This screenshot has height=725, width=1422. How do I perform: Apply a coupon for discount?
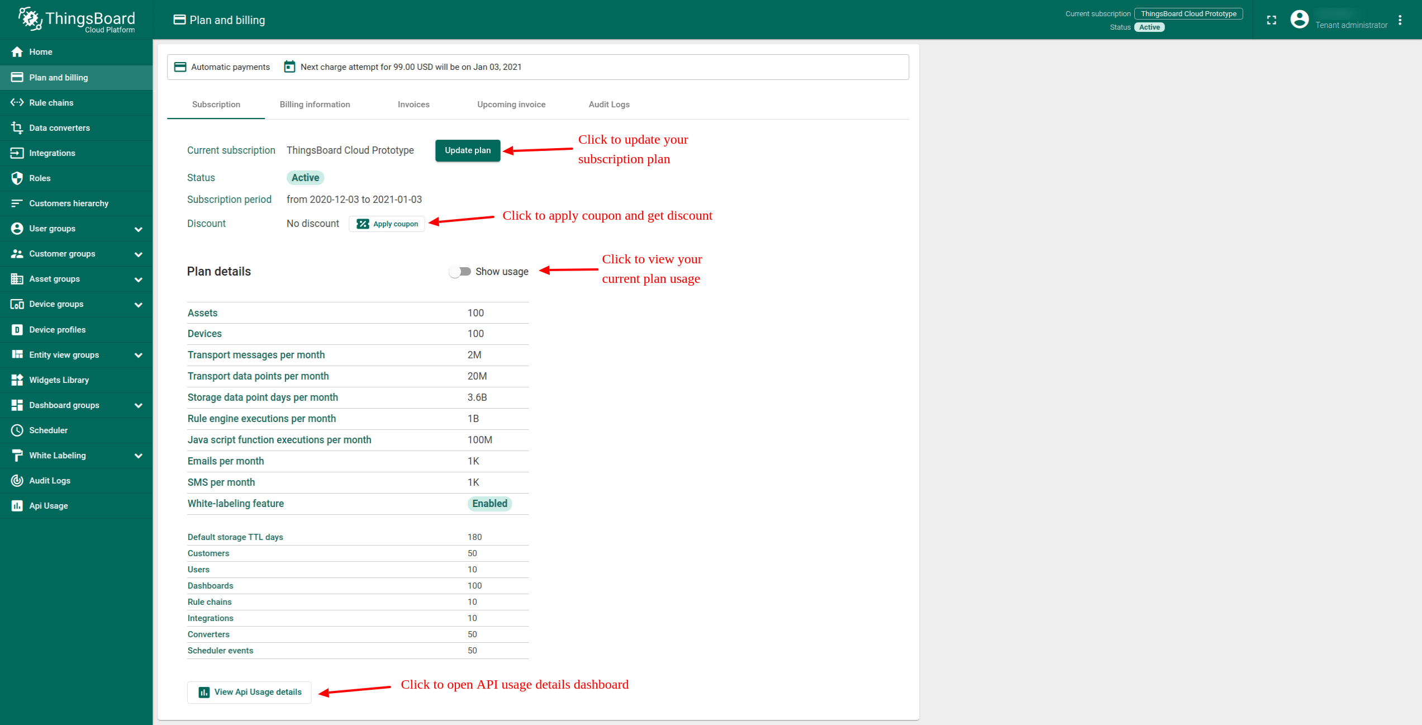[x=386, y=223]
